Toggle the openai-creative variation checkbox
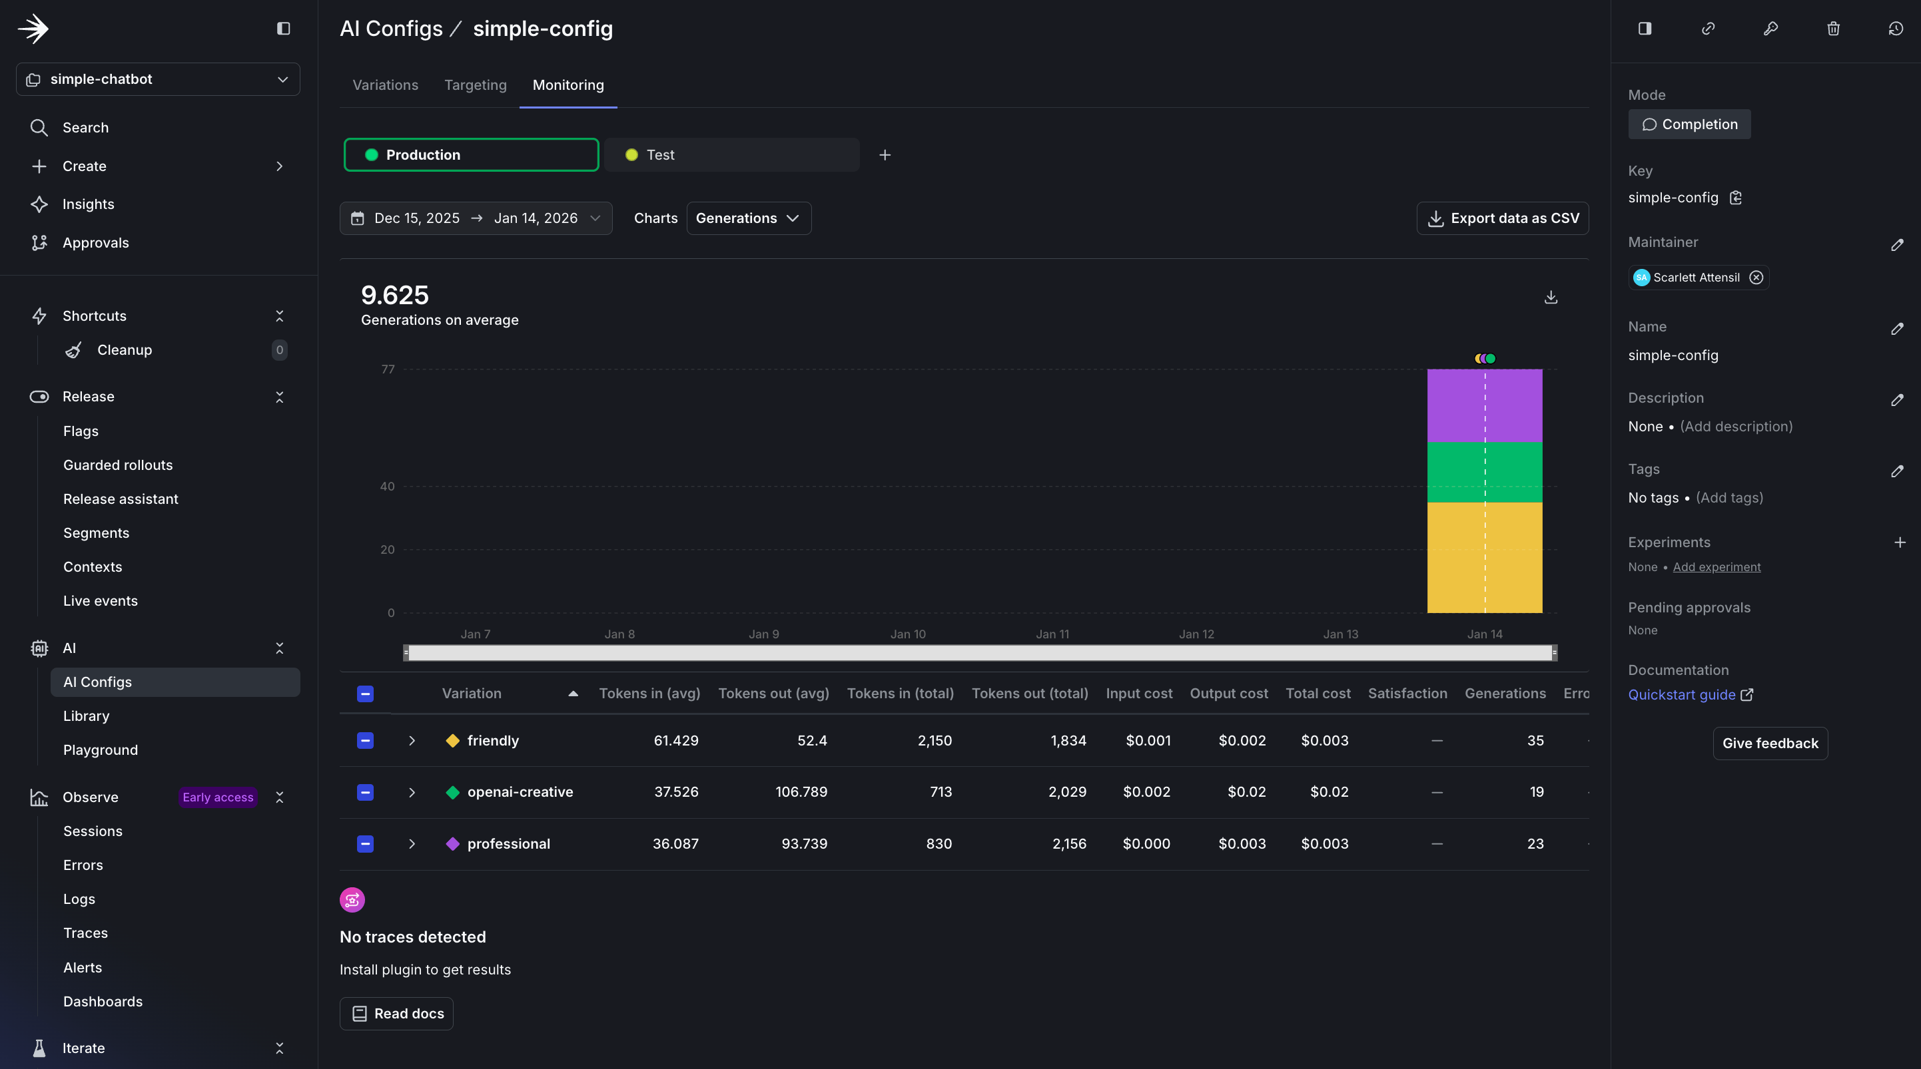The height and width of the screenshot is (1069, 1921). pyautogui.click(x=366, y=793)
